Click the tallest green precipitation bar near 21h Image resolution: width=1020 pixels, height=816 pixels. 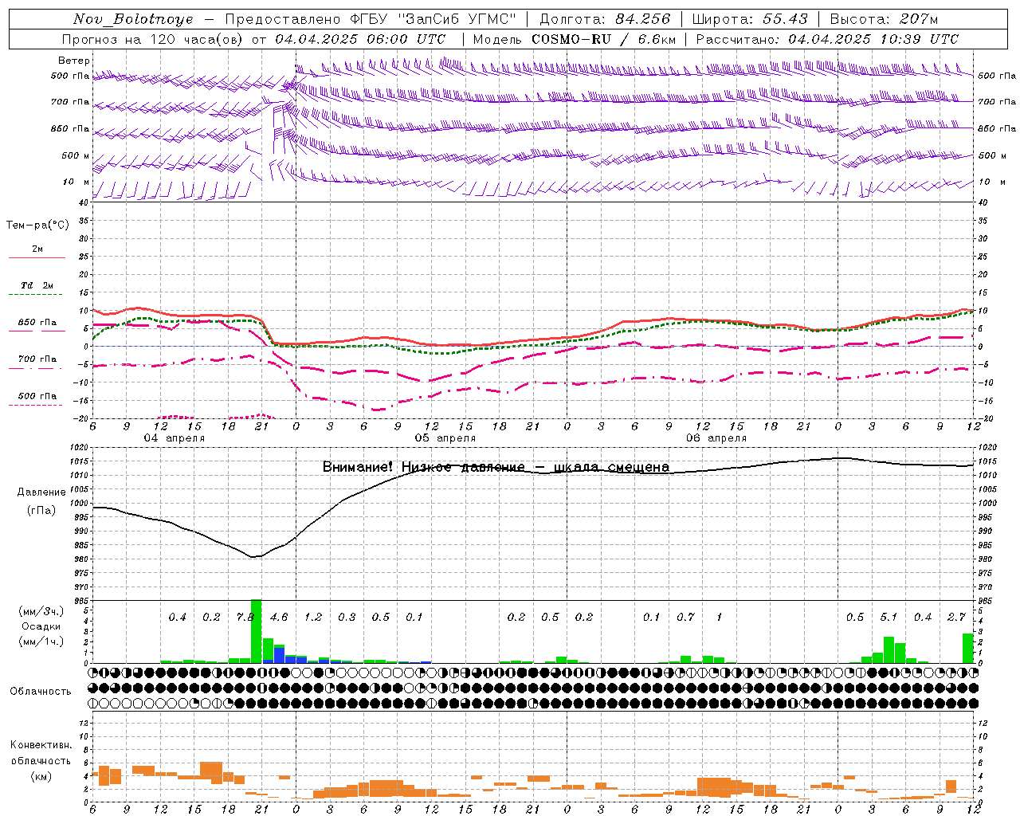[257, 631]
